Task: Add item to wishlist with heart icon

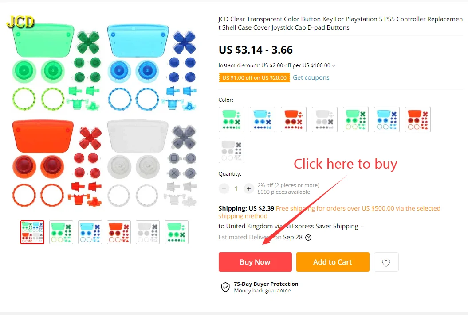Action: pyautogui.click(x=386, y=262)
